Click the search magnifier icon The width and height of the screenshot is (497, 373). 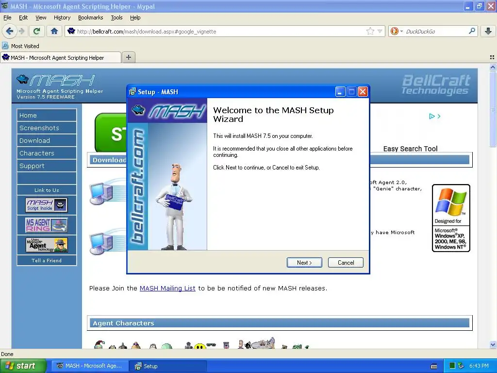472,31
